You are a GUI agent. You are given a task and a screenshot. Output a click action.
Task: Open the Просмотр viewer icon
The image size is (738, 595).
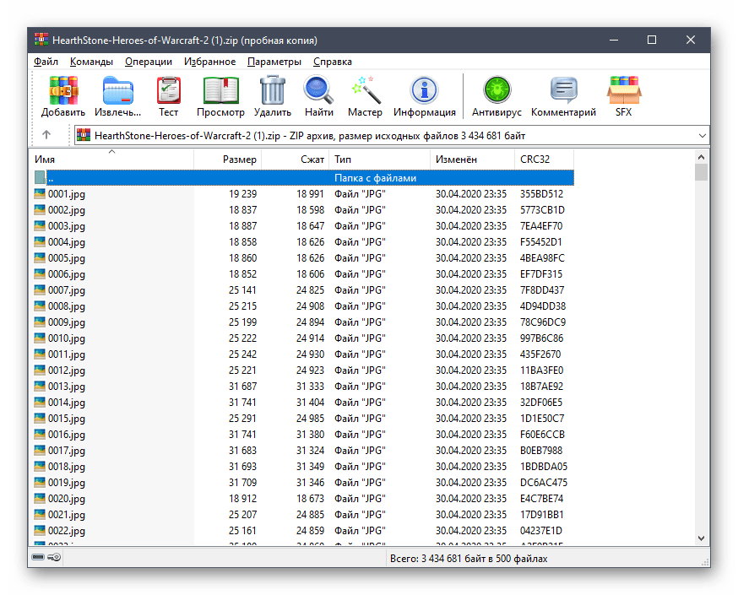tap(220, 90)
